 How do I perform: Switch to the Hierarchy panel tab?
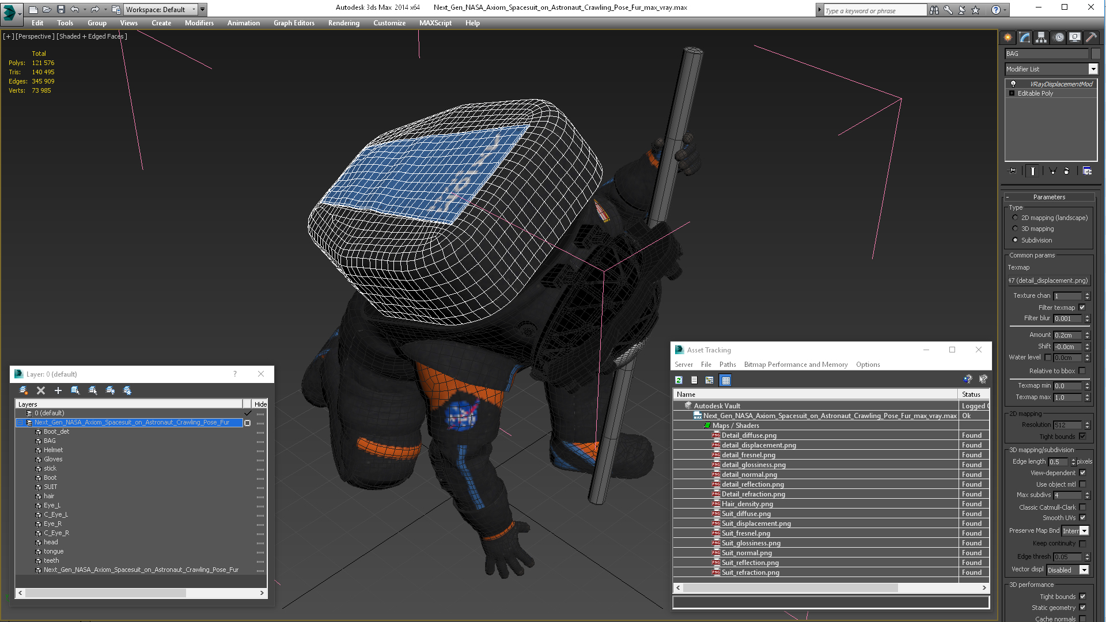click(1041, 37)
